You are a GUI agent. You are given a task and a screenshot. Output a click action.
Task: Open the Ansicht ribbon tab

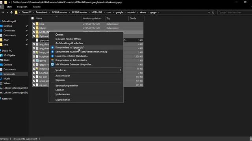[37, 7]
